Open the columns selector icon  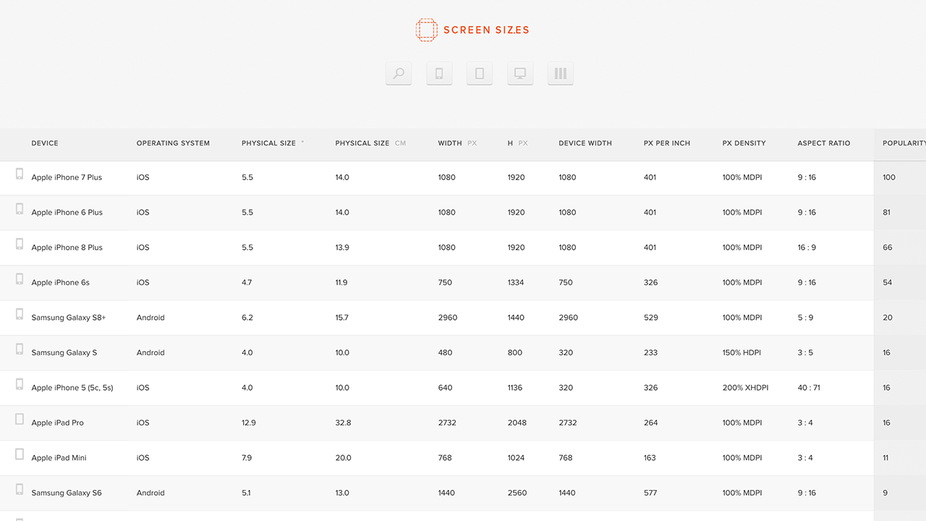[561, 73]
